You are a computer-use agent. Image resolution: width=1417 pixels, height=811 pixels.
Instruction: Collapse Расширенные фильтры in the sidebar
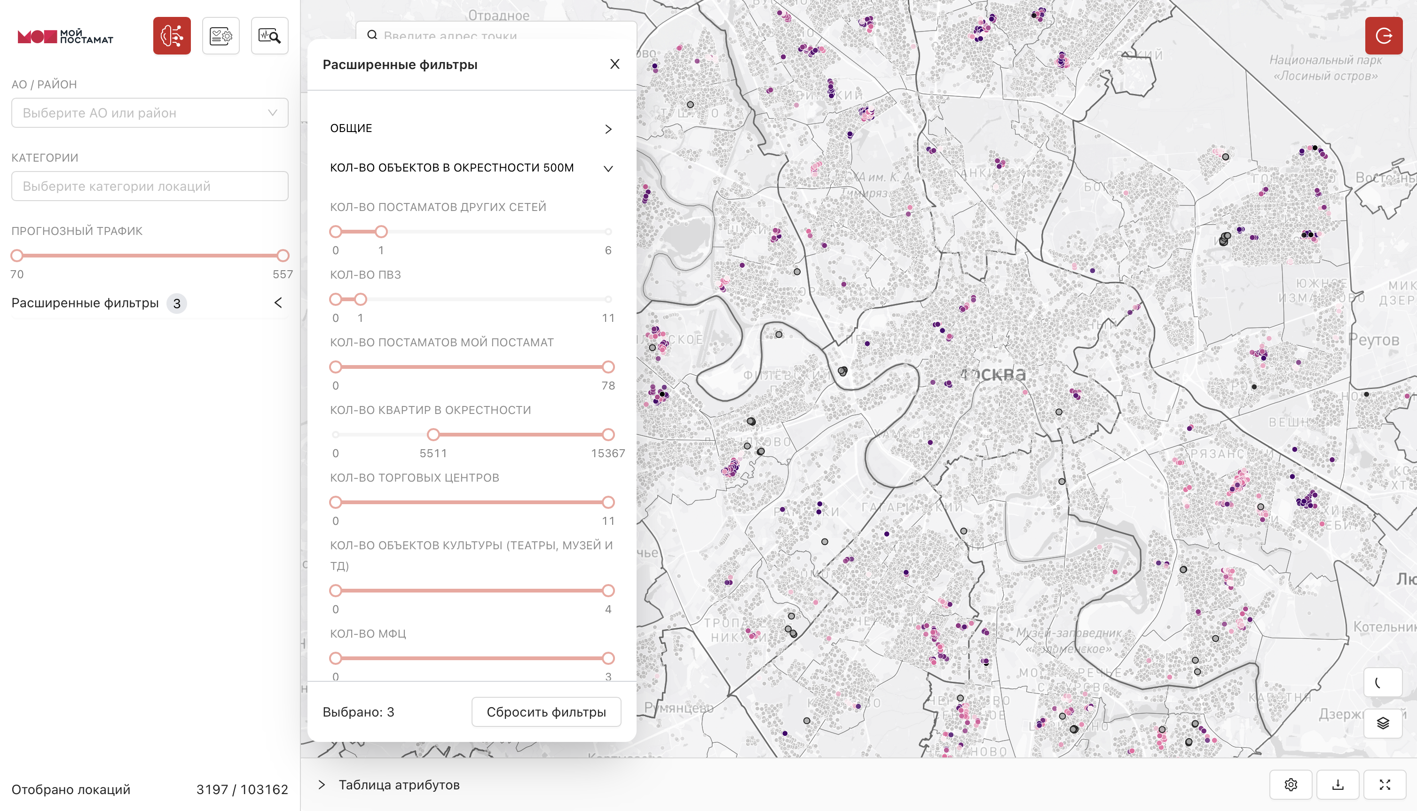pos(278,303)
